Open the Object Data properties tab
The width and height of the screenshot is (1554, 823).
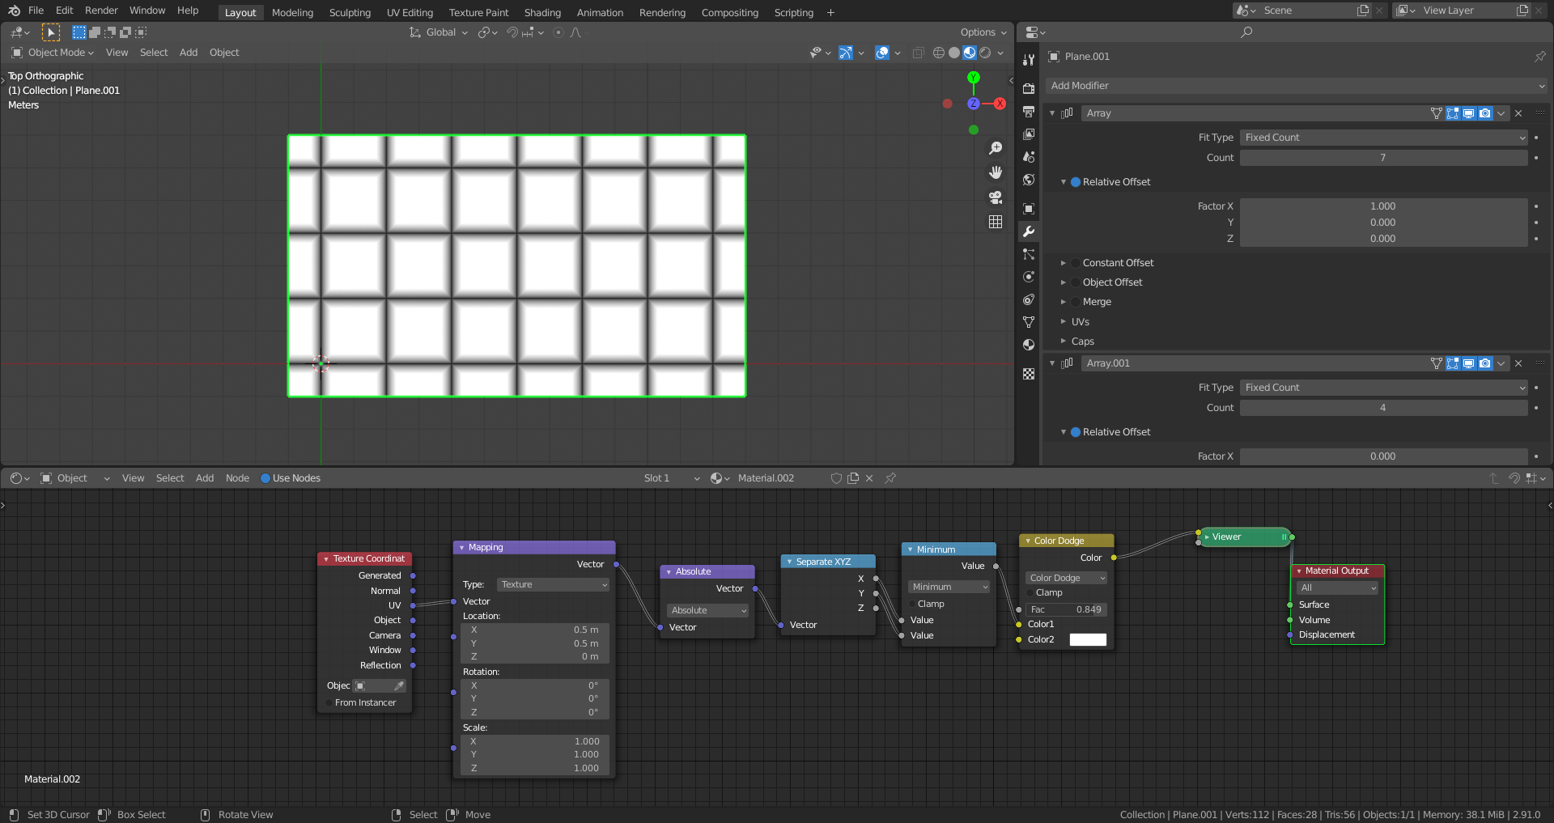click(1029, 322)
